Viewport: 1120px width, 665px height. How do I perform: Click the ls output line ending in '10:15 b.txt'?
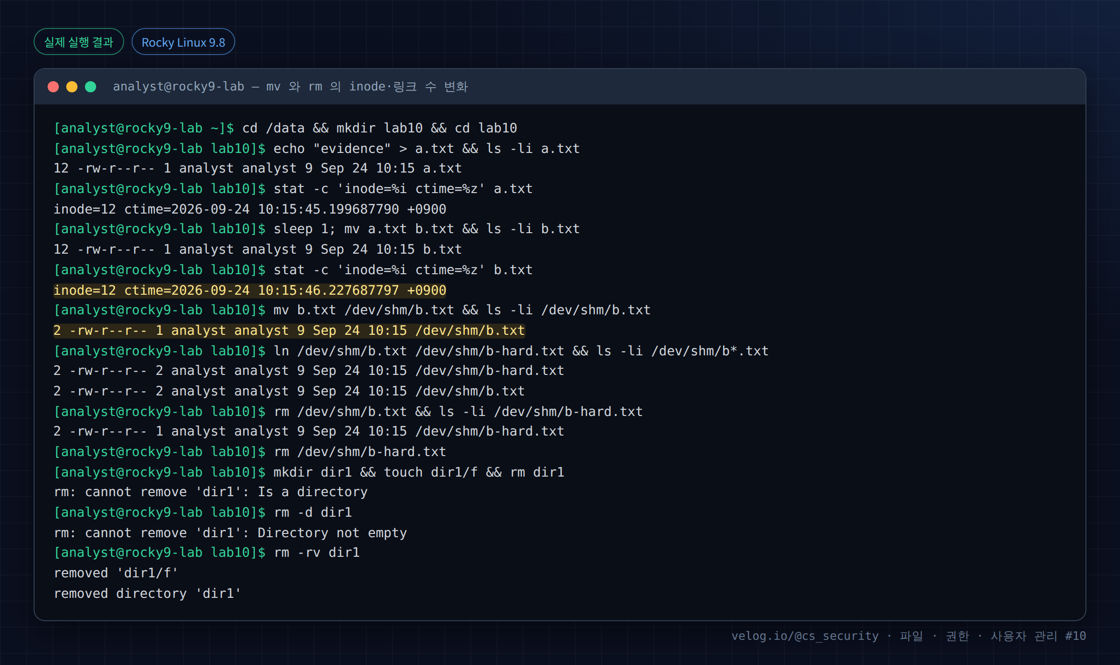258,249
